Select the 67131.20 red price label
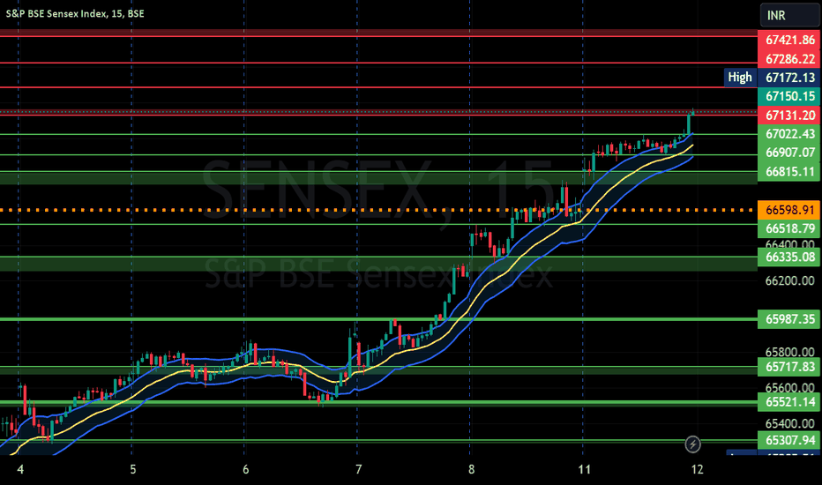 click(x=789, y=116)
